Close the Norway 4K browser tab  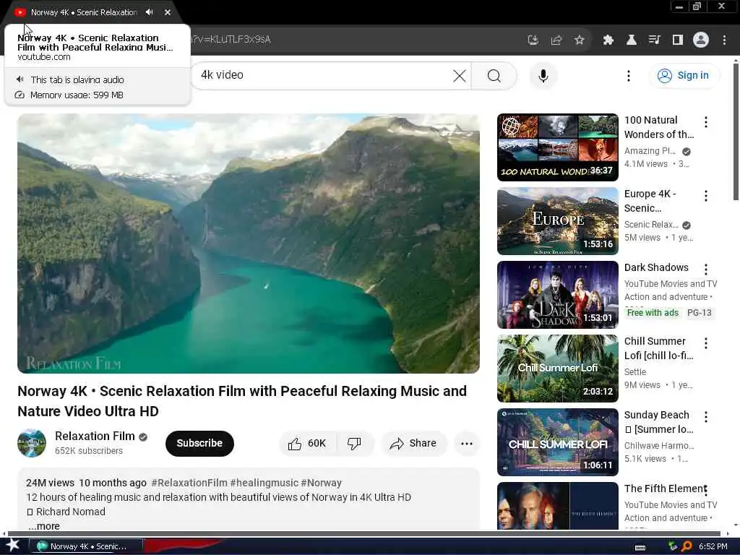coord(168,12)
